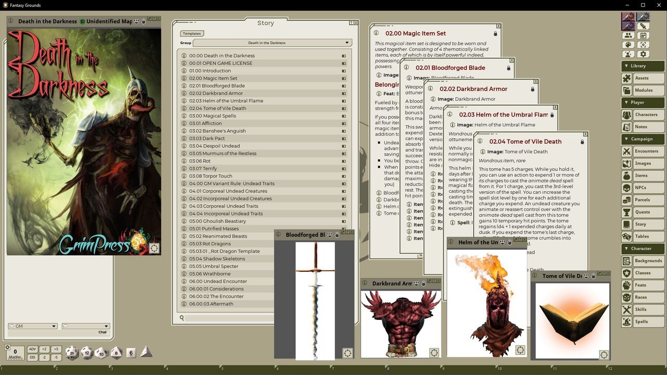Lock the Tome of Vile Death window

tap(582, 141)
